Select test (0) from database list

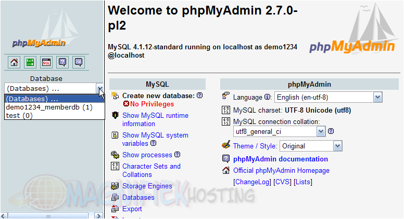tap(55, 116)
